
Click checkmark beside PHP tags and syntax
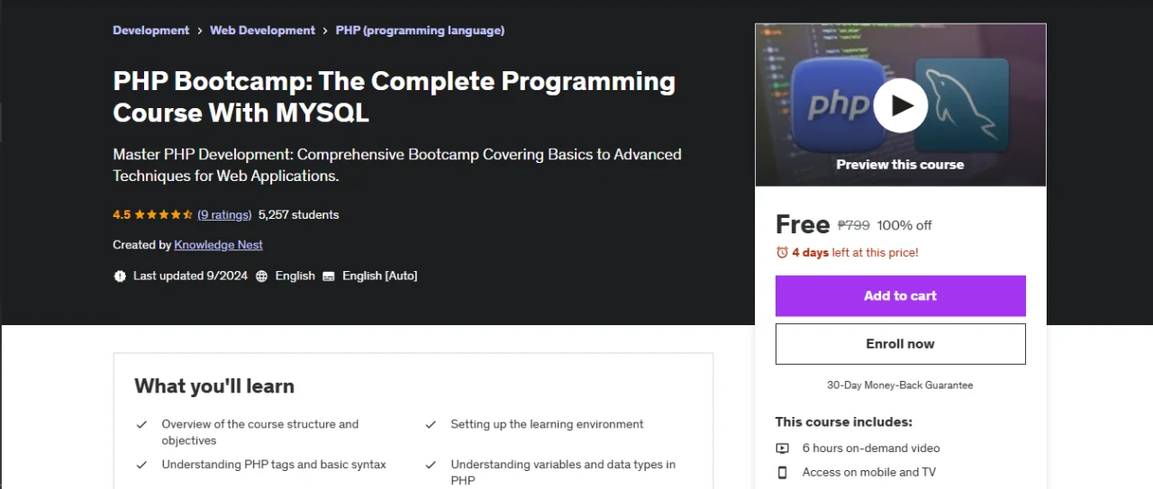pyautogui.click(x=141, y=465)
